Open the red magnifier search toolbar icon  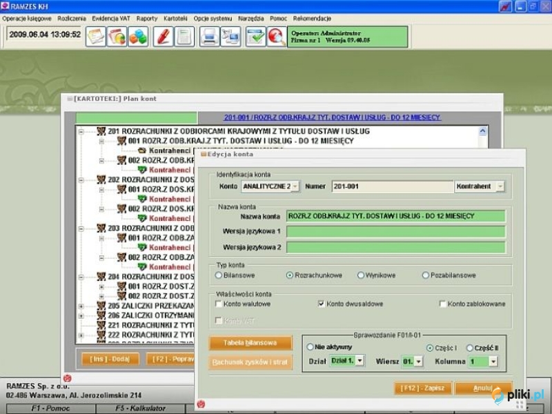tap(277, 37)
